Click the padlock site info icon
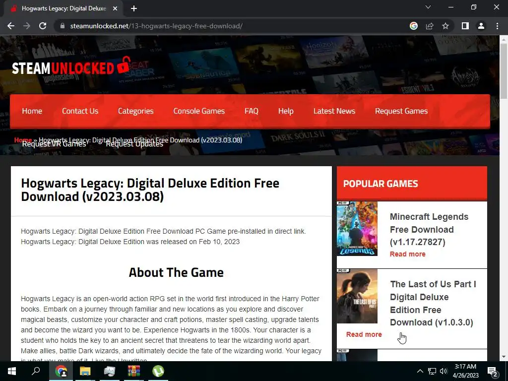508x381 pixels. [63, 26]
